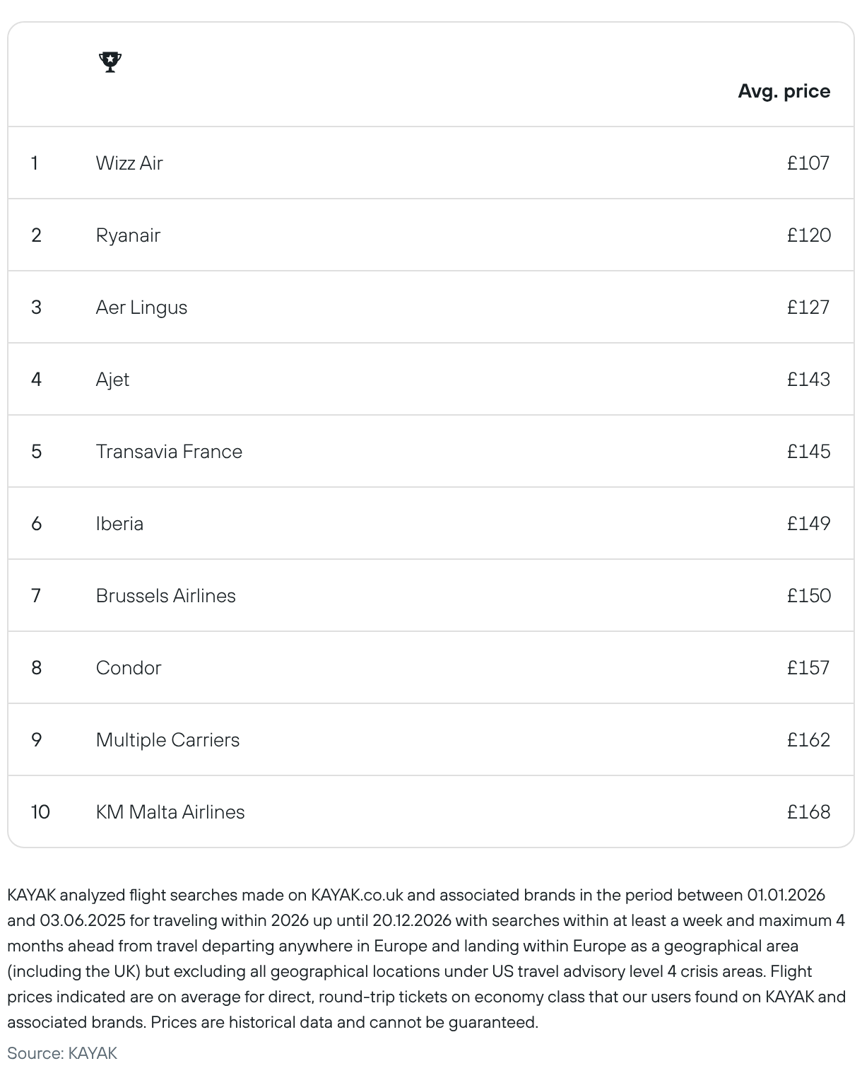The image size is (862, 1073).
Task: Select Transavia France in the table
Action: (x=169, y=452)
